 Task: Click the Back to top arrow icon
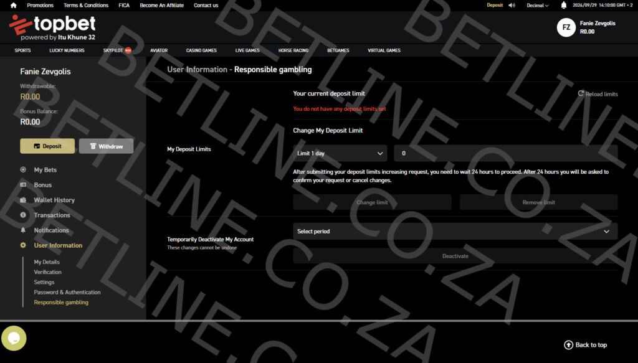568,345
